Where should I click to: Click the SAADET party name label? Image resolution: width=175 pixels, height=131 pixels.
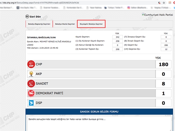(x=42, y=83)
